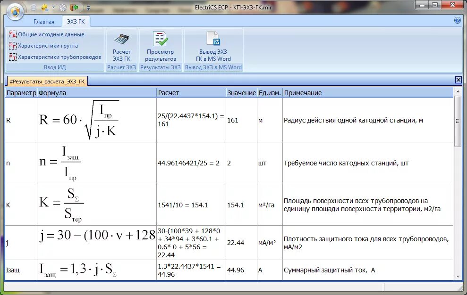
Task: Click the Характеристики грунта icon
Action: pos(12,46)
